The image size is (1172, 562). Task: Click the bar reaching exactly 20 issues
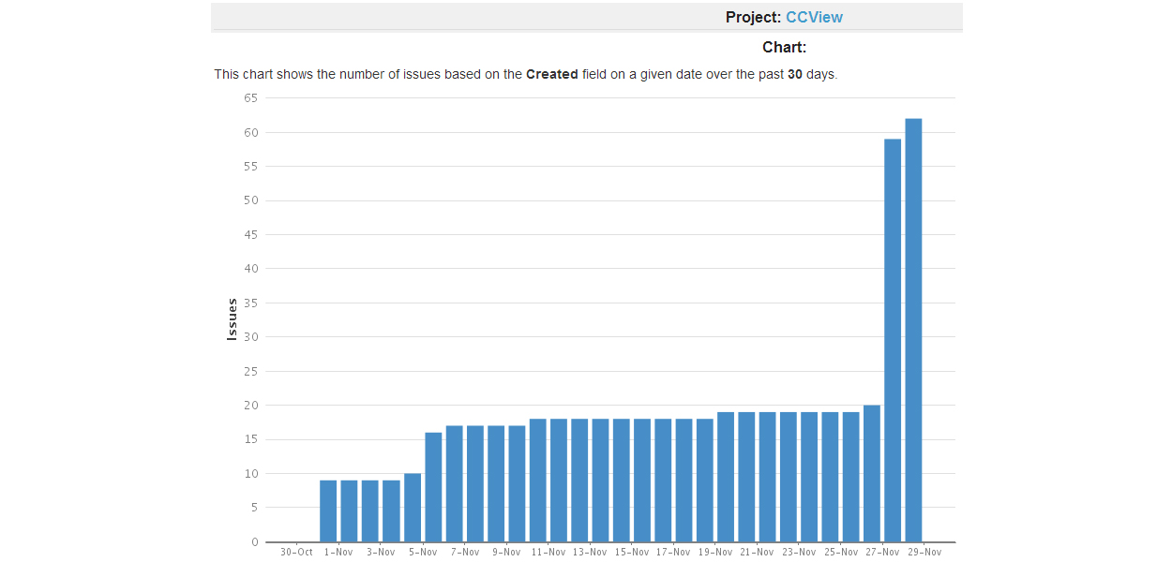[872, 473]
